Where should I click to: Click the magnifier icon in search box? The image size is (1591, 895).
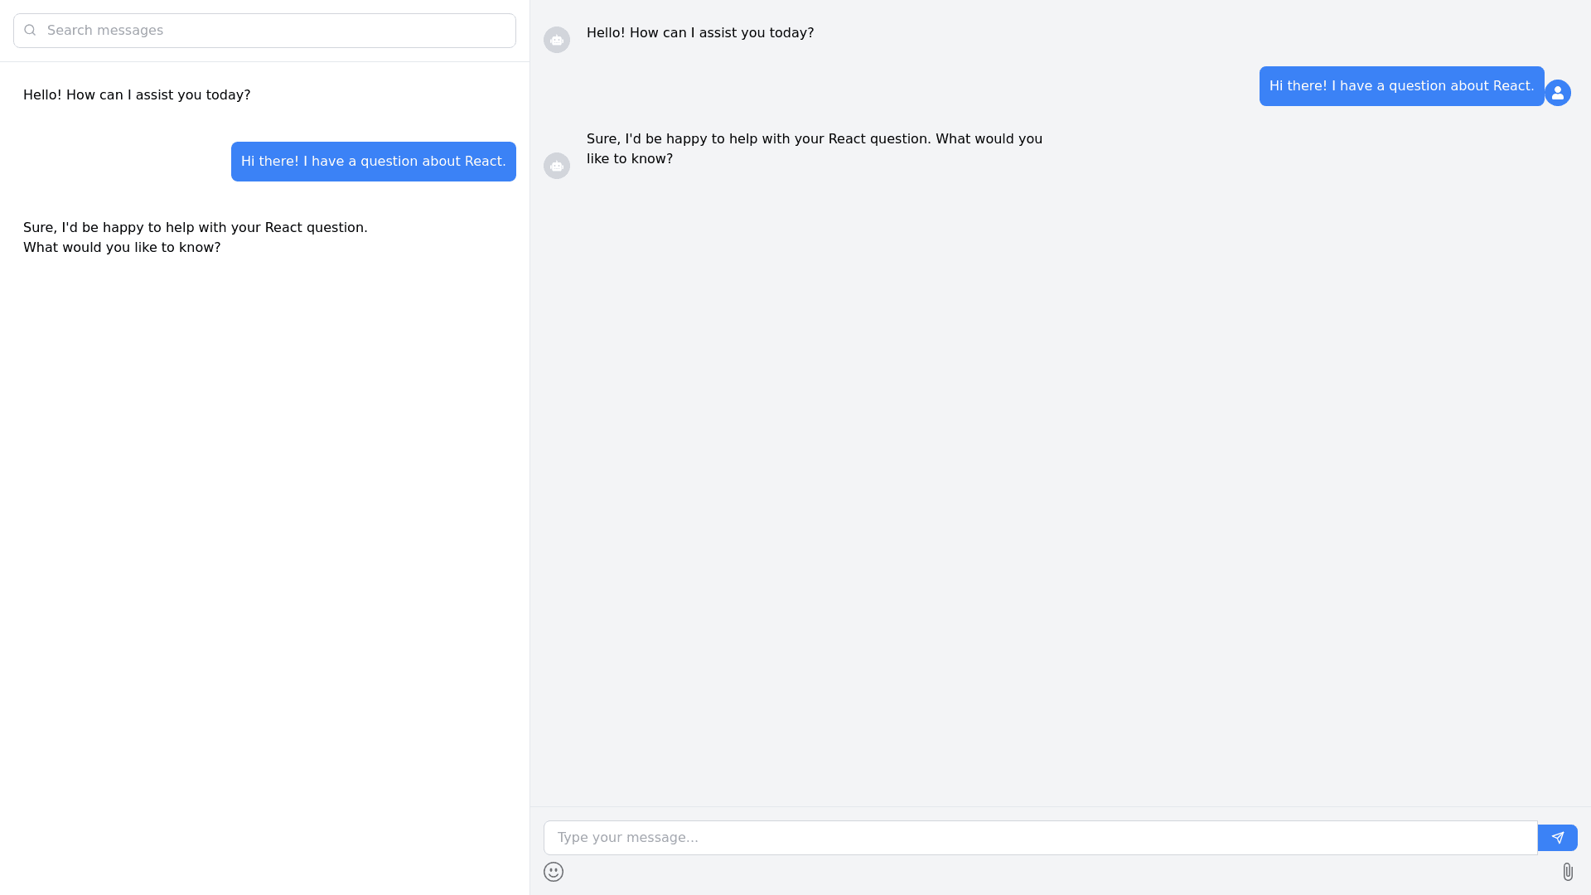click(x=31, y=31)
